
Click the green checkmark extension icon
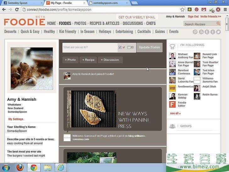(x=211, y=10)
